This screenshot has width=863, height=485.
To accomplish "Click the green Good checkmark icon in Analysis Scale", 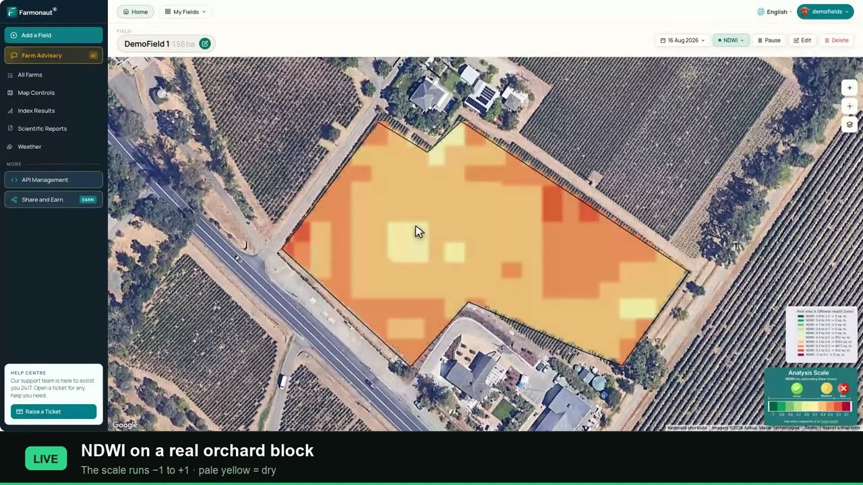I will (x=797, y=389).
